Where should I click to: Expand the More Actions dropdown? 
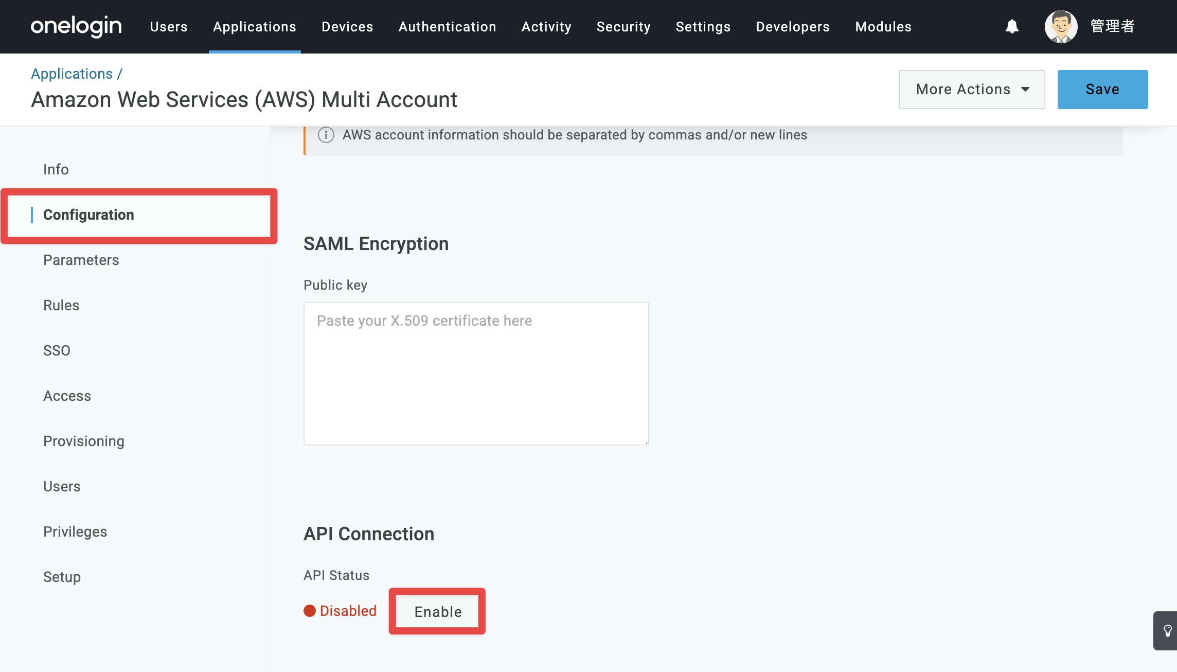point(972,89)
